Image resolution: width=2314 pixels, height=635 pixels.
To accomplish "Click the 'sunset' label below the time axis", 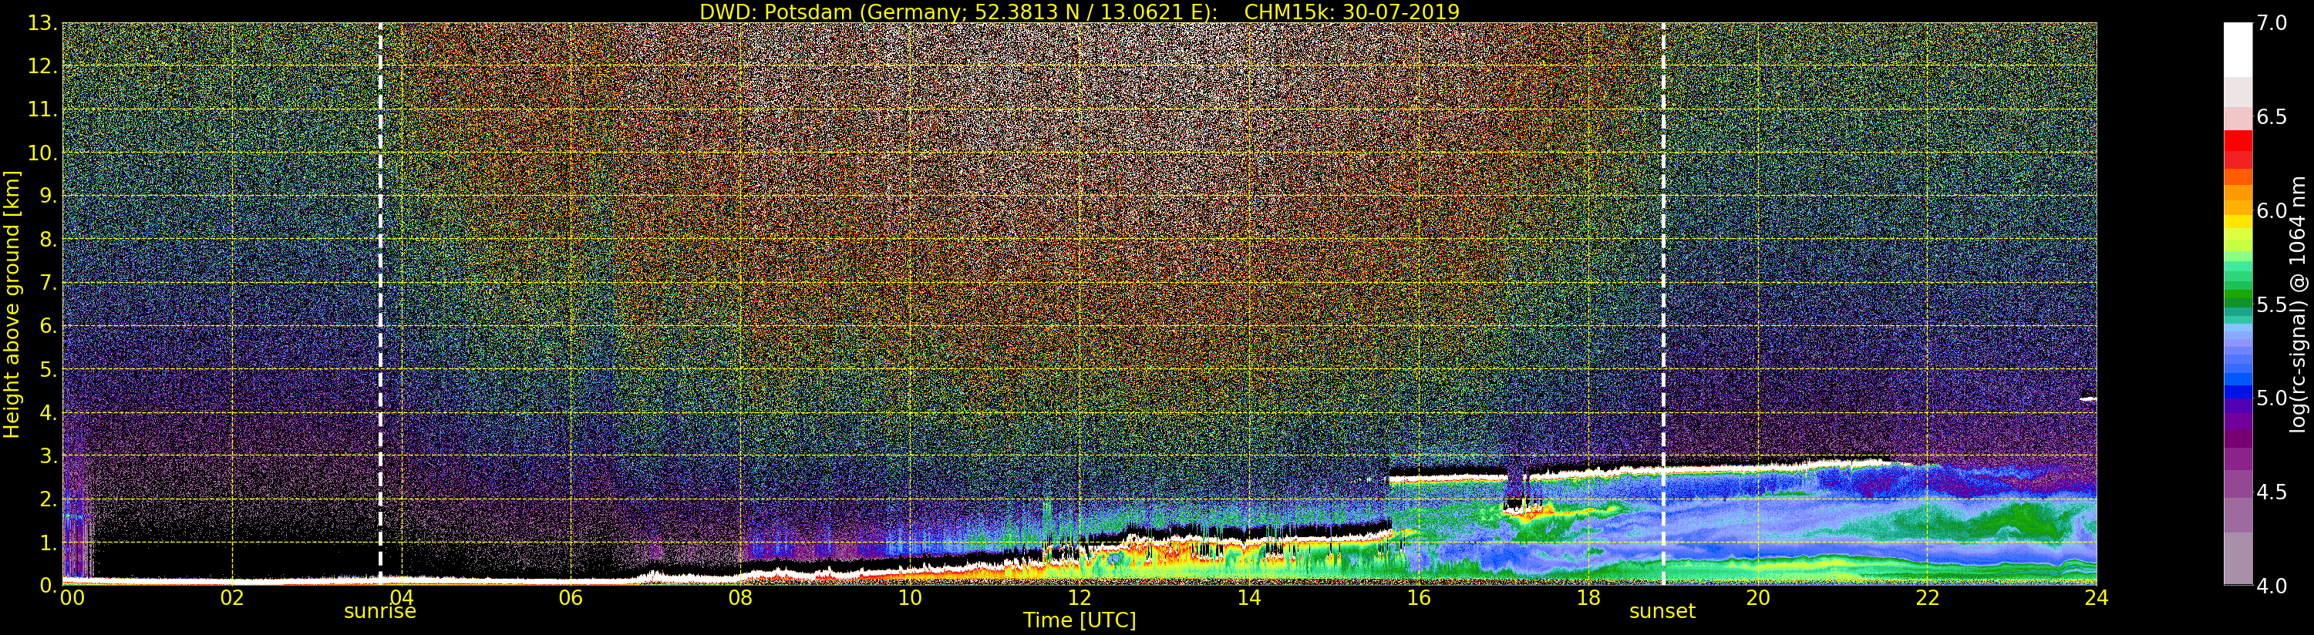I will click(1662, 612).
